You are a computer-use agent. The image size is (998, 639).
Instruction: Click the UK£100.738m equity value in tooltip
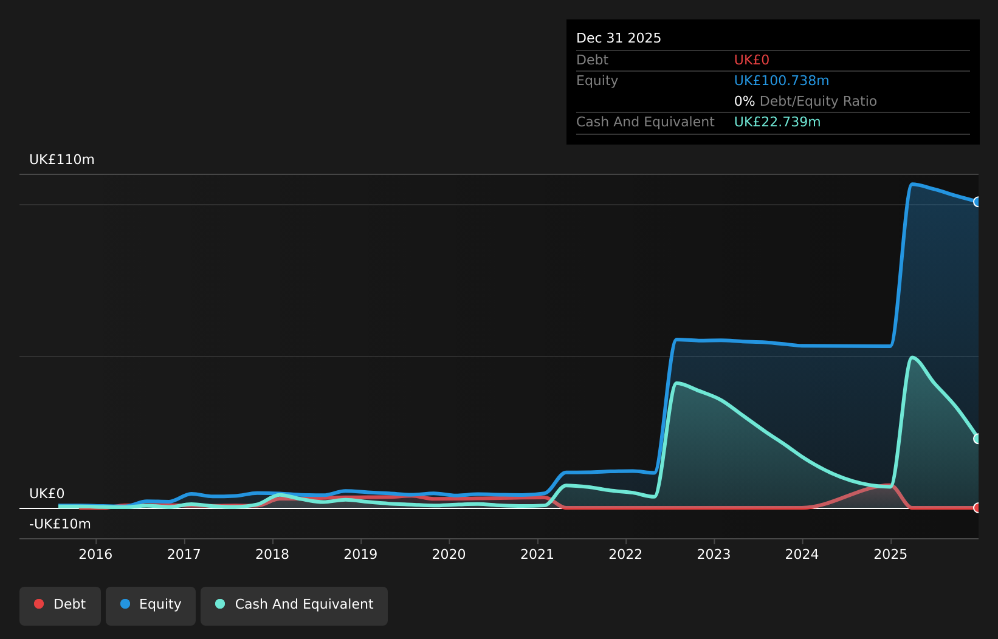coord(782,81)
